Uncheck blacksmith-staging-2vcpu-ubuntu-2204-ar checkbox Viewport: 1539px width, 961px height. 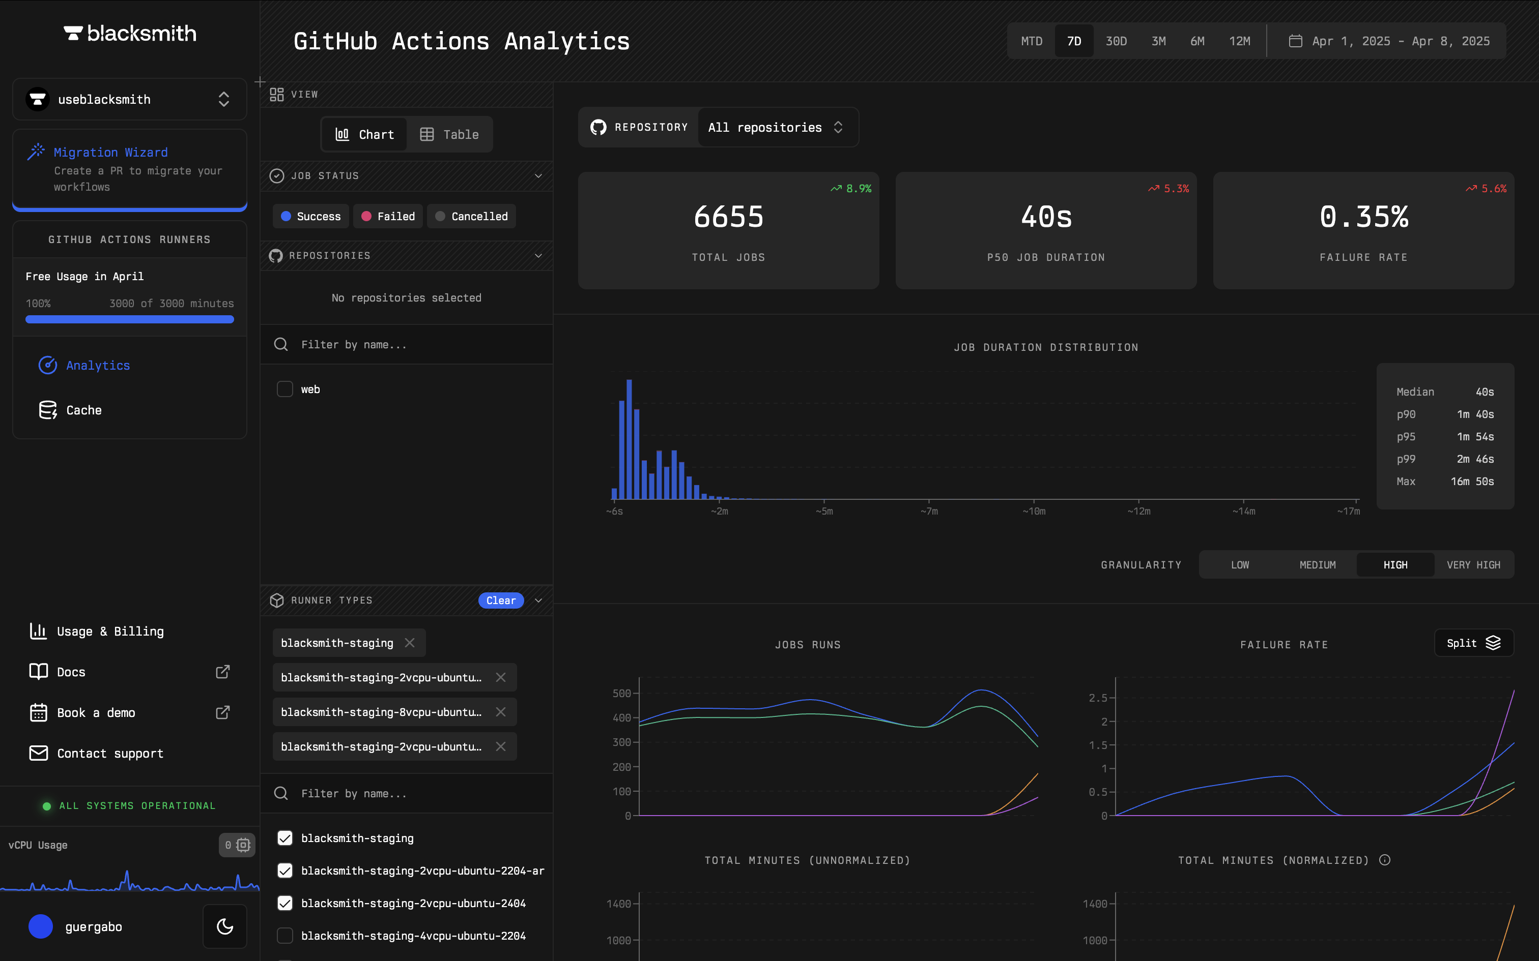[285, 870]
